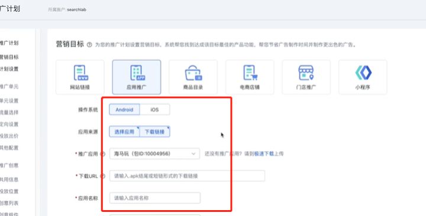The width and height of the screenshot is (426, 216).
Task: Set operating system to Android
Action: coord(124,110)
